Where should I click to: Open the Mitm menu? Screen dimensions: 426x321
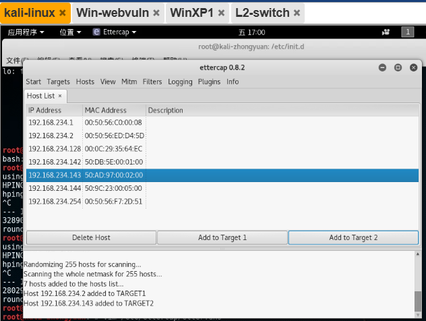pos(129,82)
